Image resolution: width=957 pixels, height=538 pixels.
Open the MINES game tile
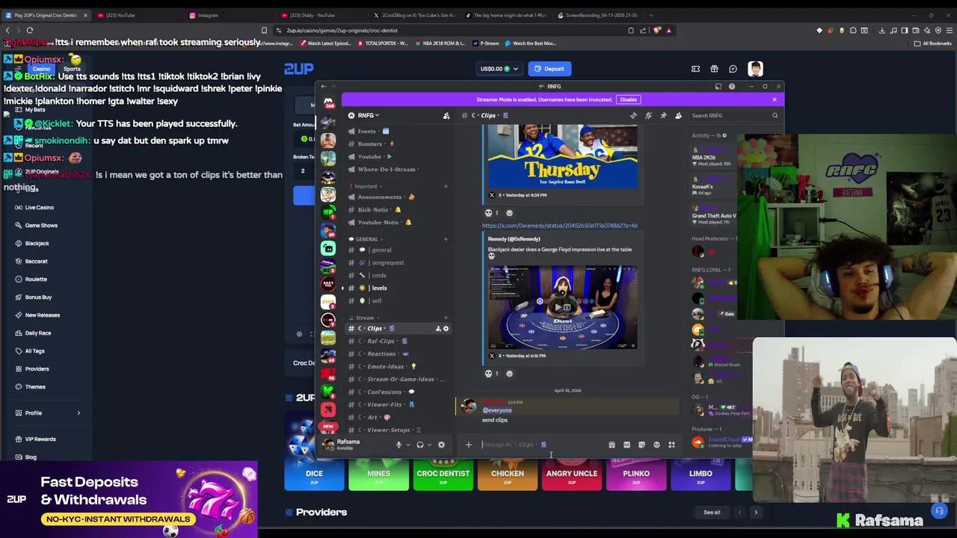click(x=378, y=474)
